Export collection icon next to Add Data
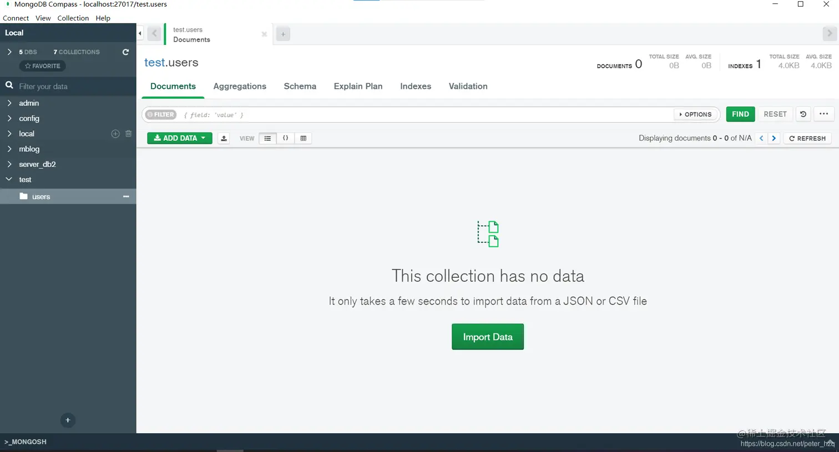Screen dimensions: 839x452 tap(224, 138)
